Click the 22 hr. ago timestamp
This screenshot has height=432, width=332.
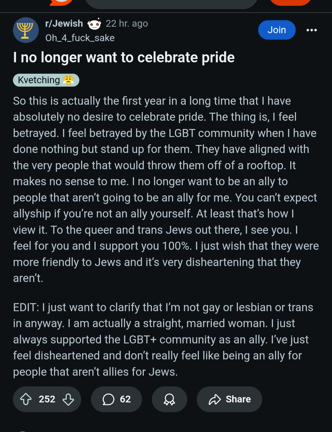point(127,23)
